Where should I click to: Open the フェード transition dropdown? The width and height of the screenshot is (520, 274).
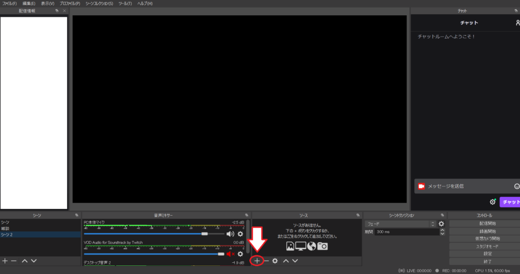pos(400,224)
